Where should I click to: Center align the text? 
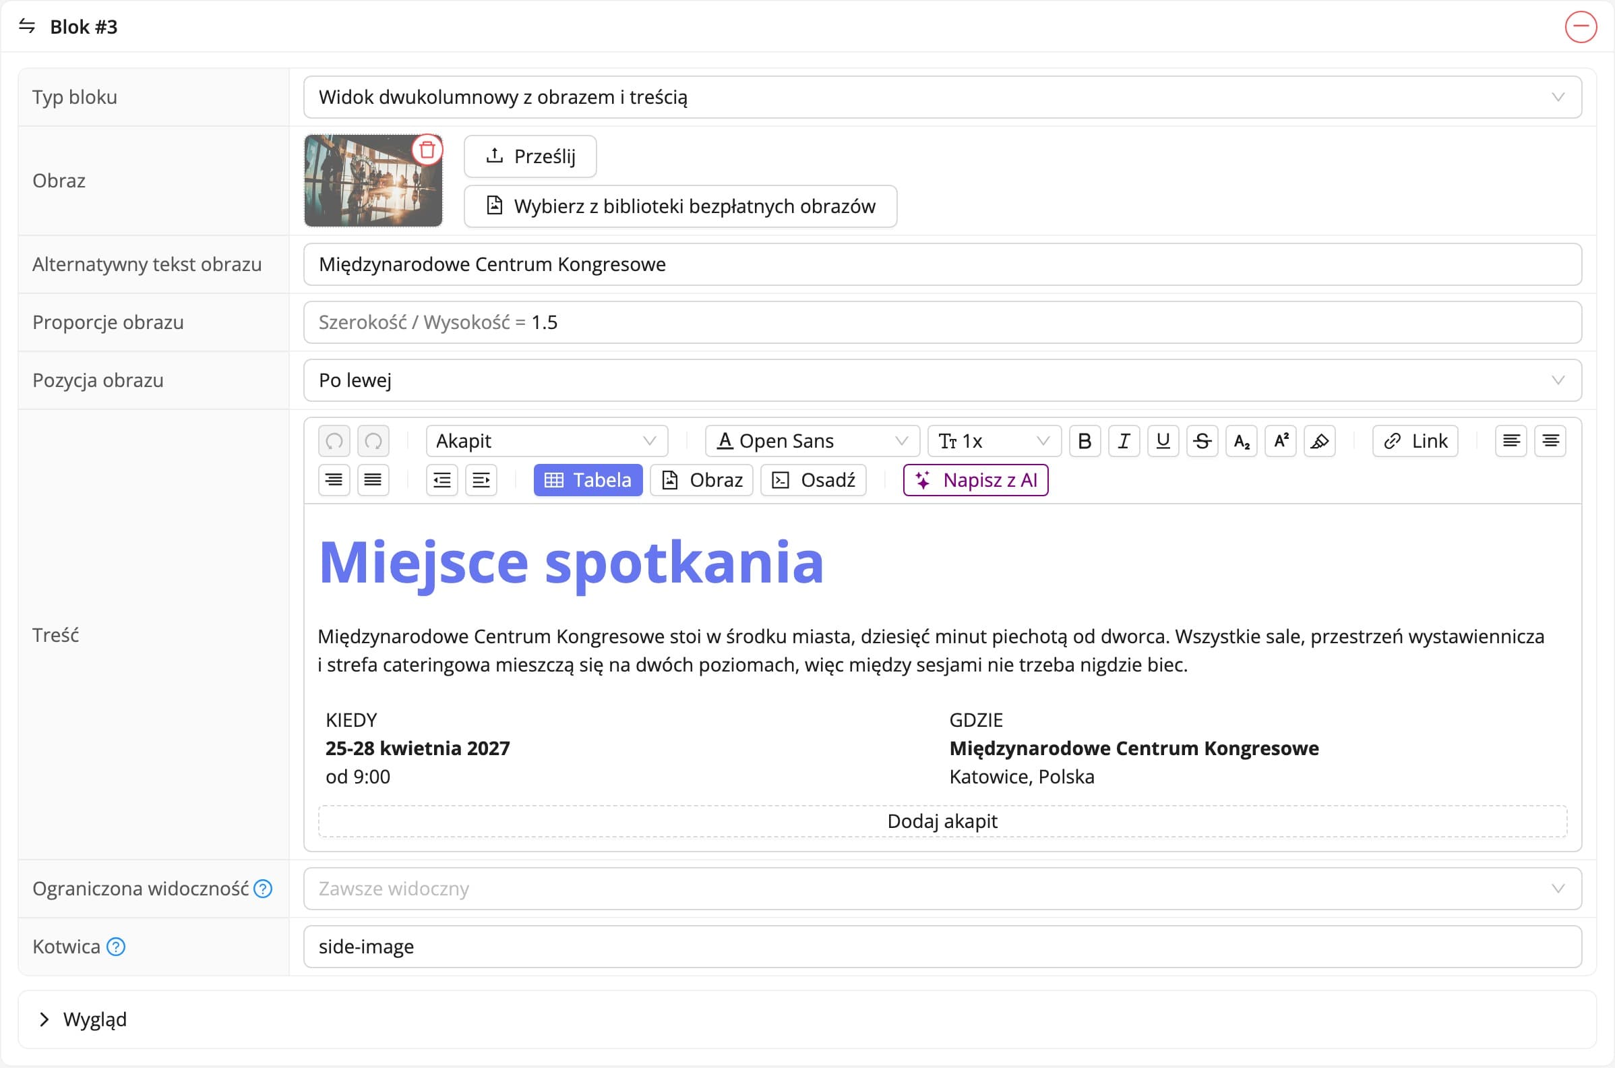1550,442
